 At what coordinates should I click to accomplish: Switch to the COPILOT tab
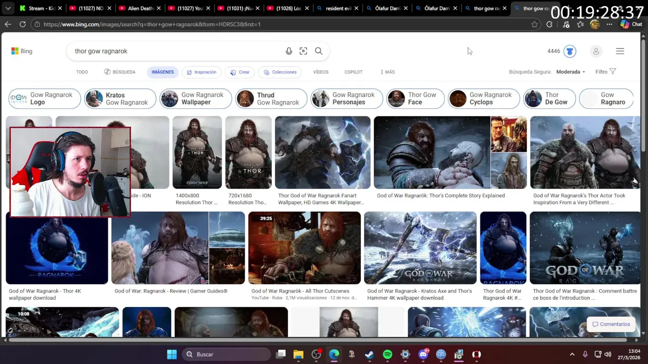click(x=353, y=72)
